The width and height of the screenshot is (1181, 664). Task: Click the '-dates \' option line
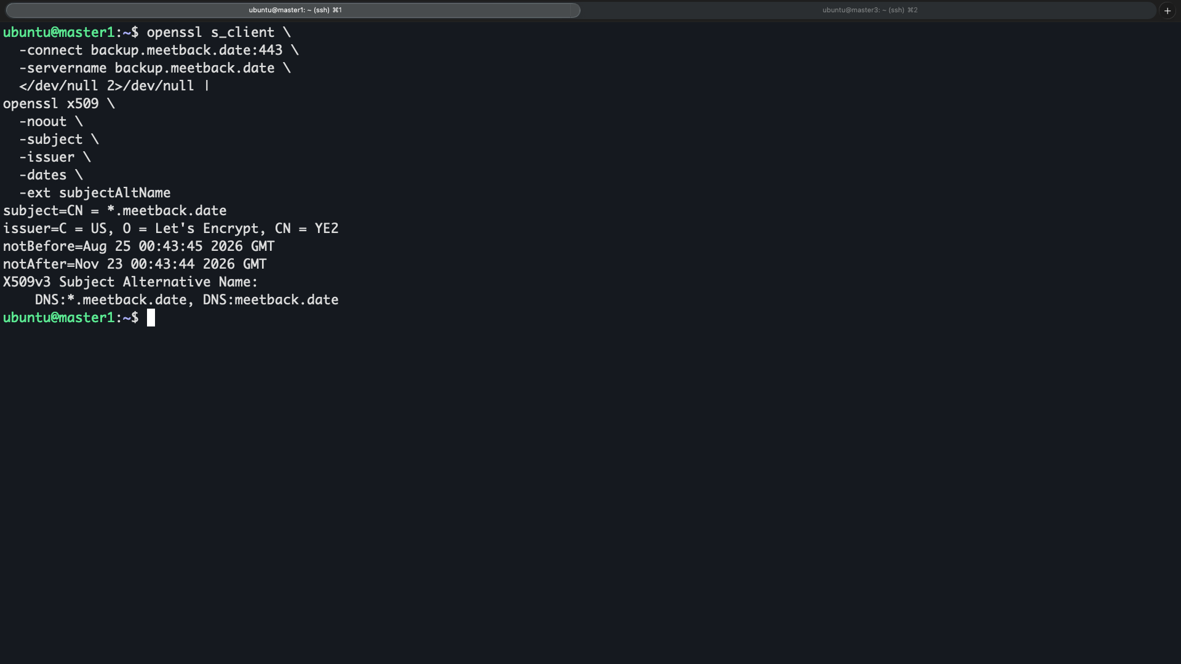tap(50, 175)
